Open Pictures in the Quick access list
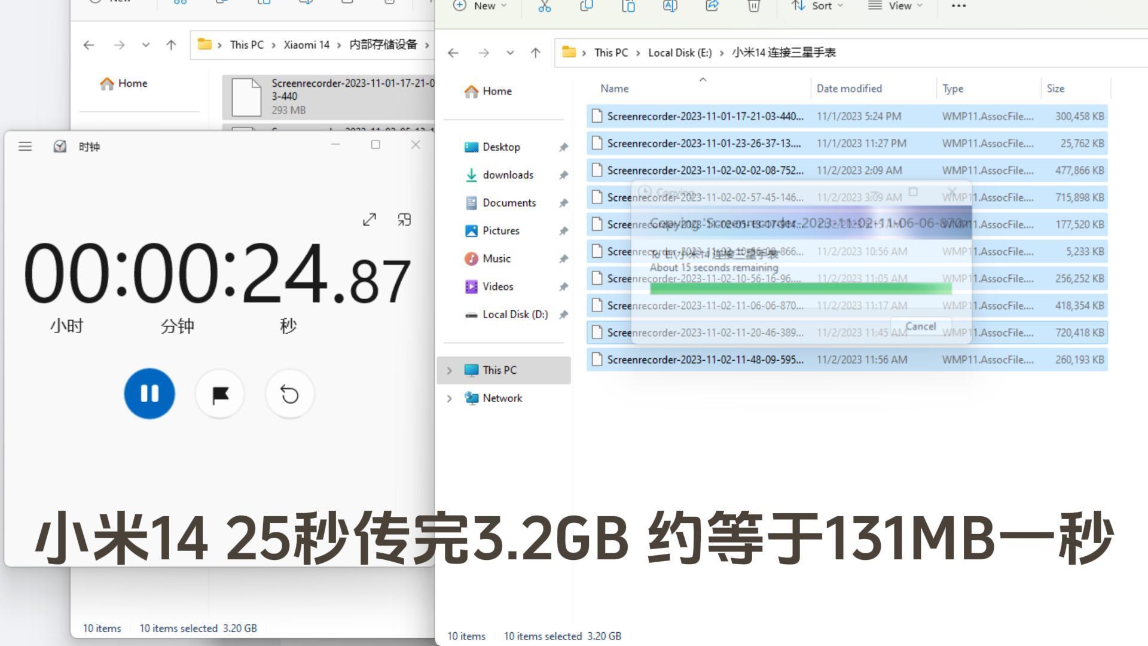The image size is (1148, 646). click(500, 230)
